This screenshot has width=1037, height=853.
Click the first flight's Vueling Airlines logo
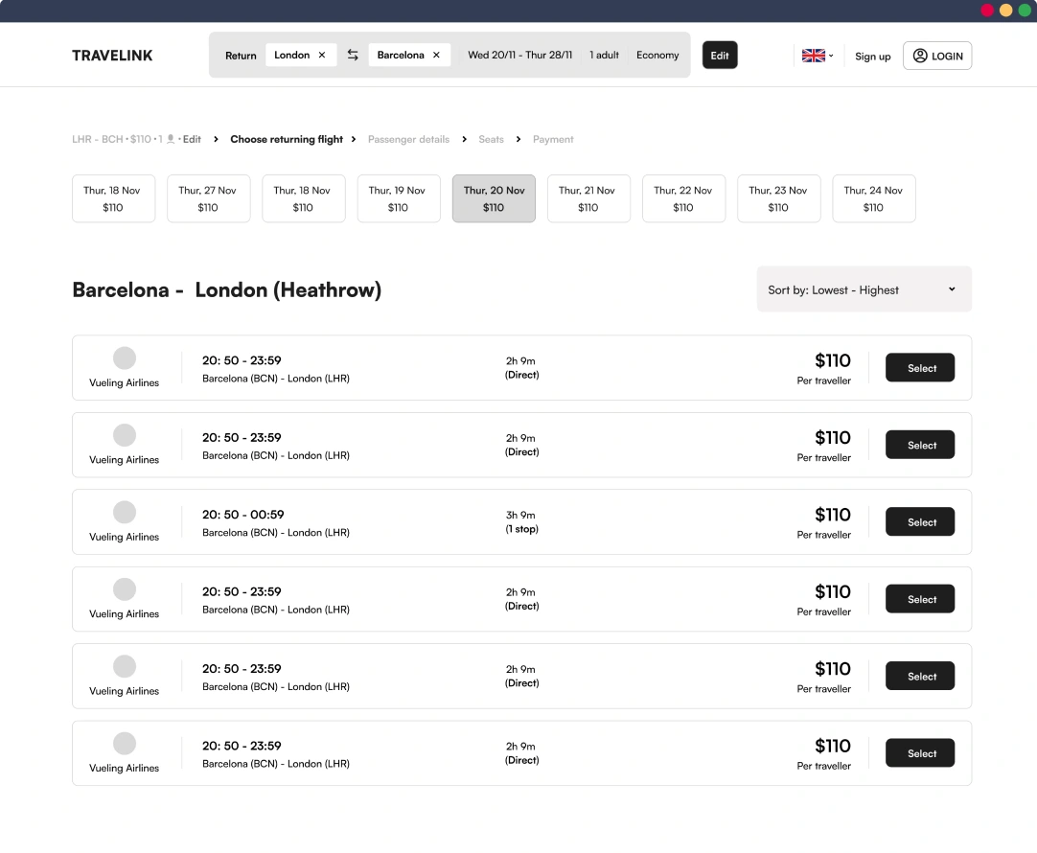click(x=125, y=358)
